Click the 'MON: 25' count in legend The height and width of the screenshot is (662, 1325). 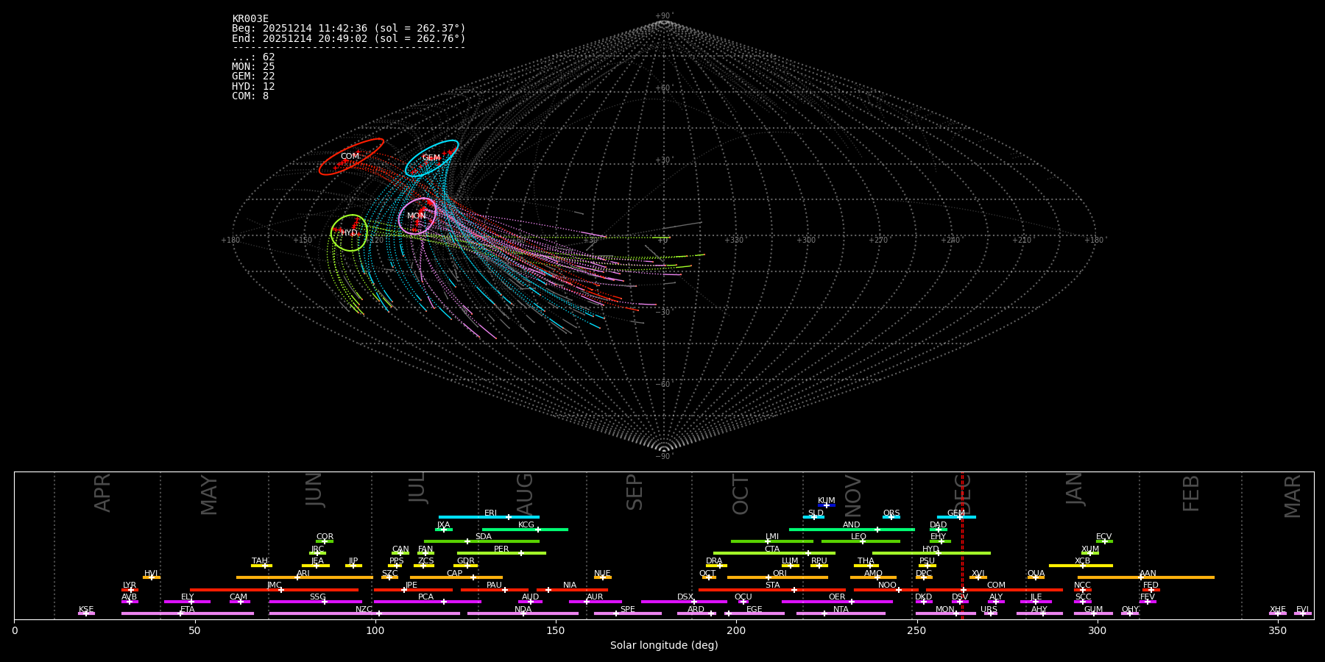coord(253,67)
